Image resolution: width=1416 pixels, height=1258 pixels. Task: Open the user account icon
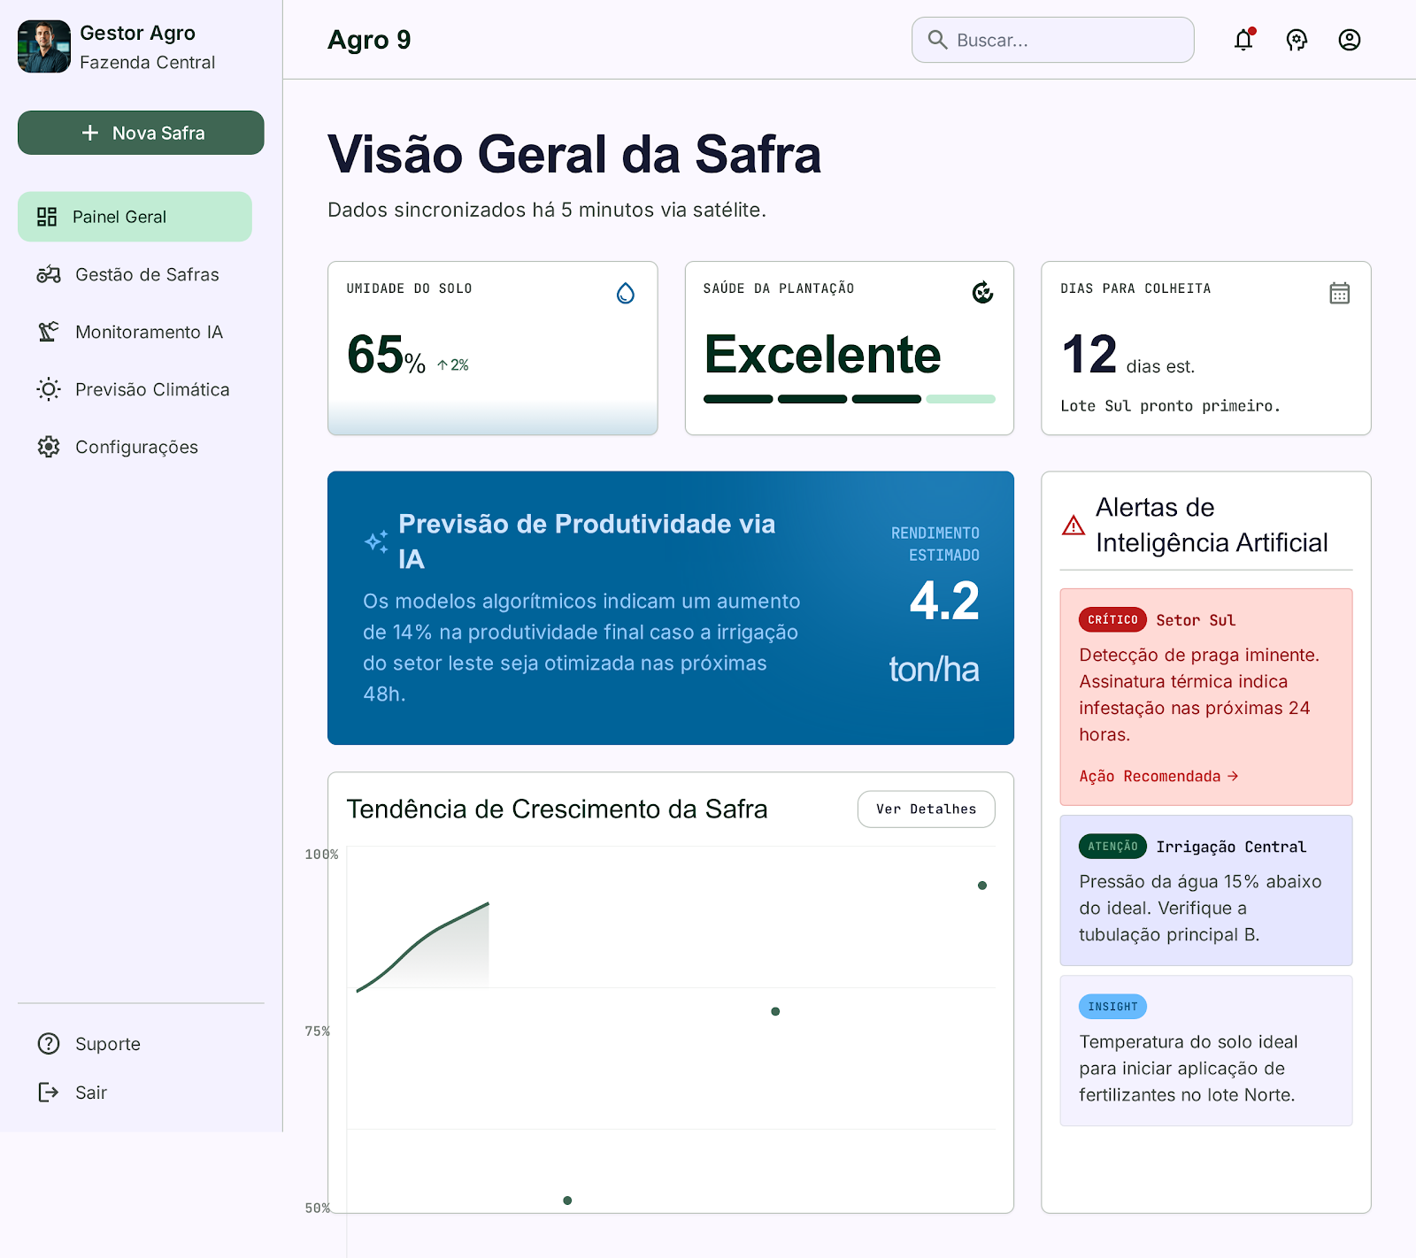1350,40
